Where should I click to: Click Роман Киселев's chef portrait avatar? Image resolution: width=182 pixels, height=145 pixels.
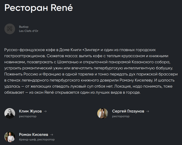point(10,137)
